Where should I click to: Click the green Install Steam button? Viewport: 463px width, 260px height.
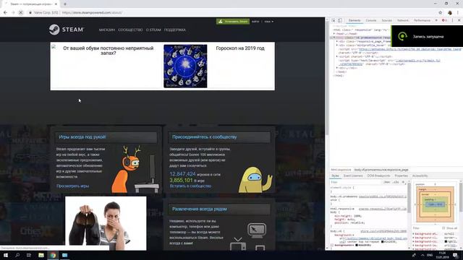(x=233, y=22)
